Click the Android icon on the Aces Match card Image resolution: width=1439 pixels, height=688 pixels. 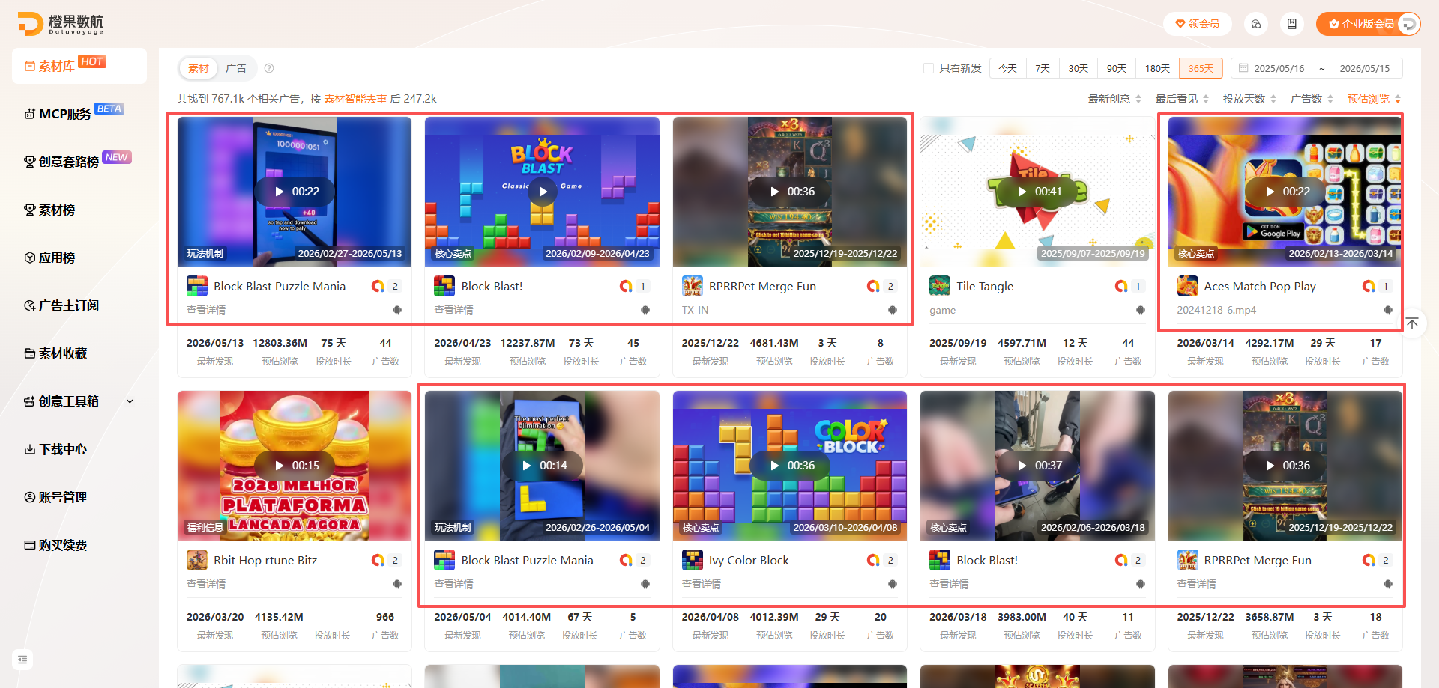pos(1387,310)
